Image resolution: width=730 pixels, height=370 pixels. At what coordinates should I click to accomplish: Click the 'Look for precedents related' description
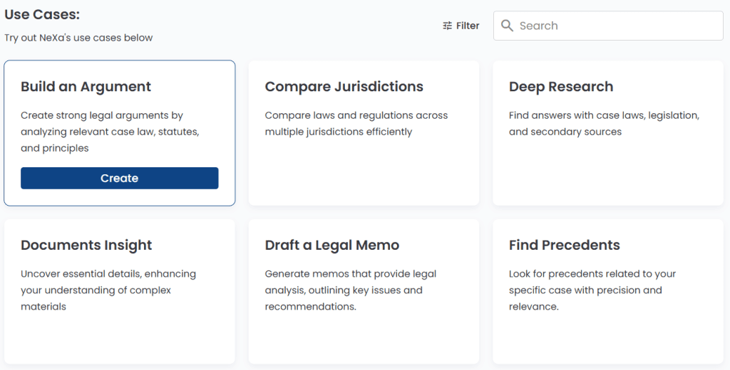[592, 290]
